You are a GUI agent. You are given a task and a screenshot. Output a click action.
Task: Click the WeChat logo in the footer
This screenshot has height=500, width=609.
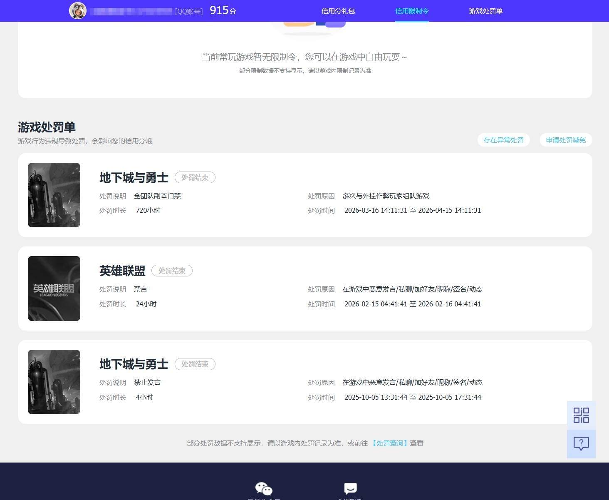tap(264, 488)
